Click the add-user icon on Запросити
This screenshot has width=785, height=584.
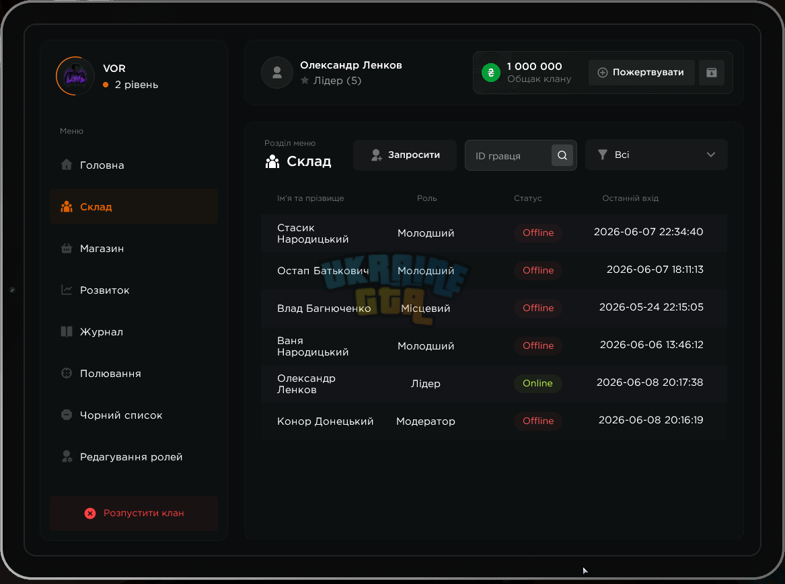[377, 155]
